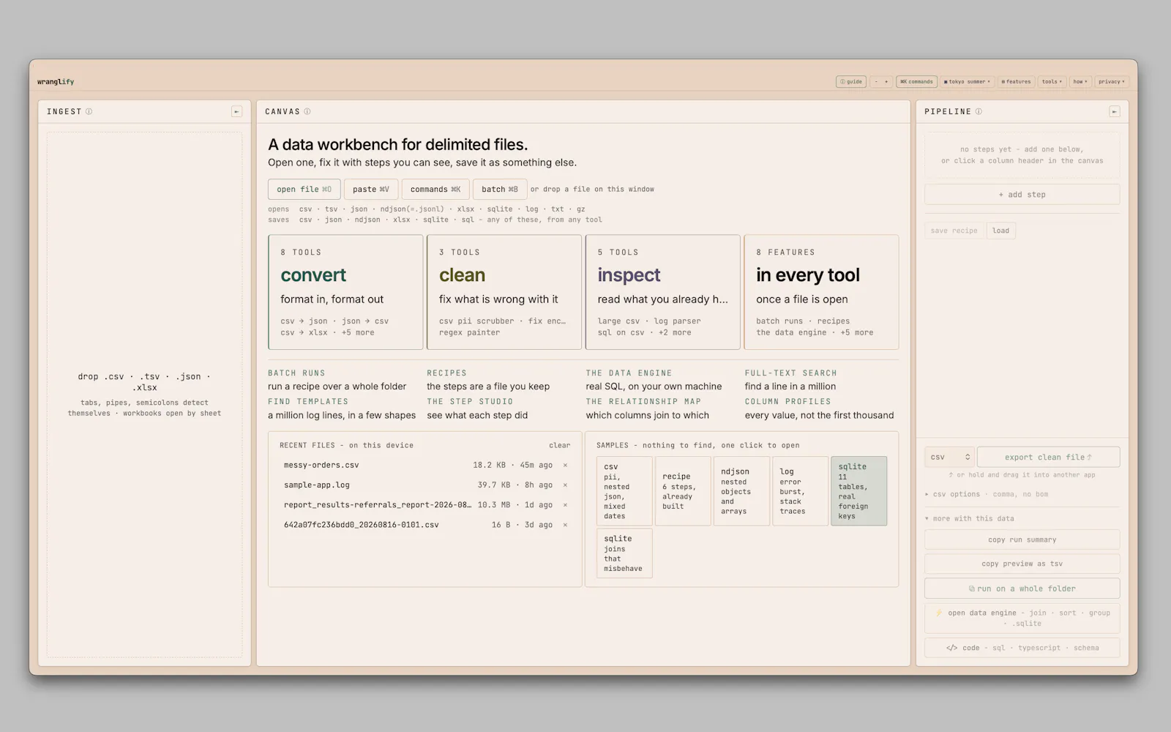This screenshot has width=1171, height=732.
Task: Decrease the text size with the minus button
Action: pyautogui.click(x=876, y=82)
